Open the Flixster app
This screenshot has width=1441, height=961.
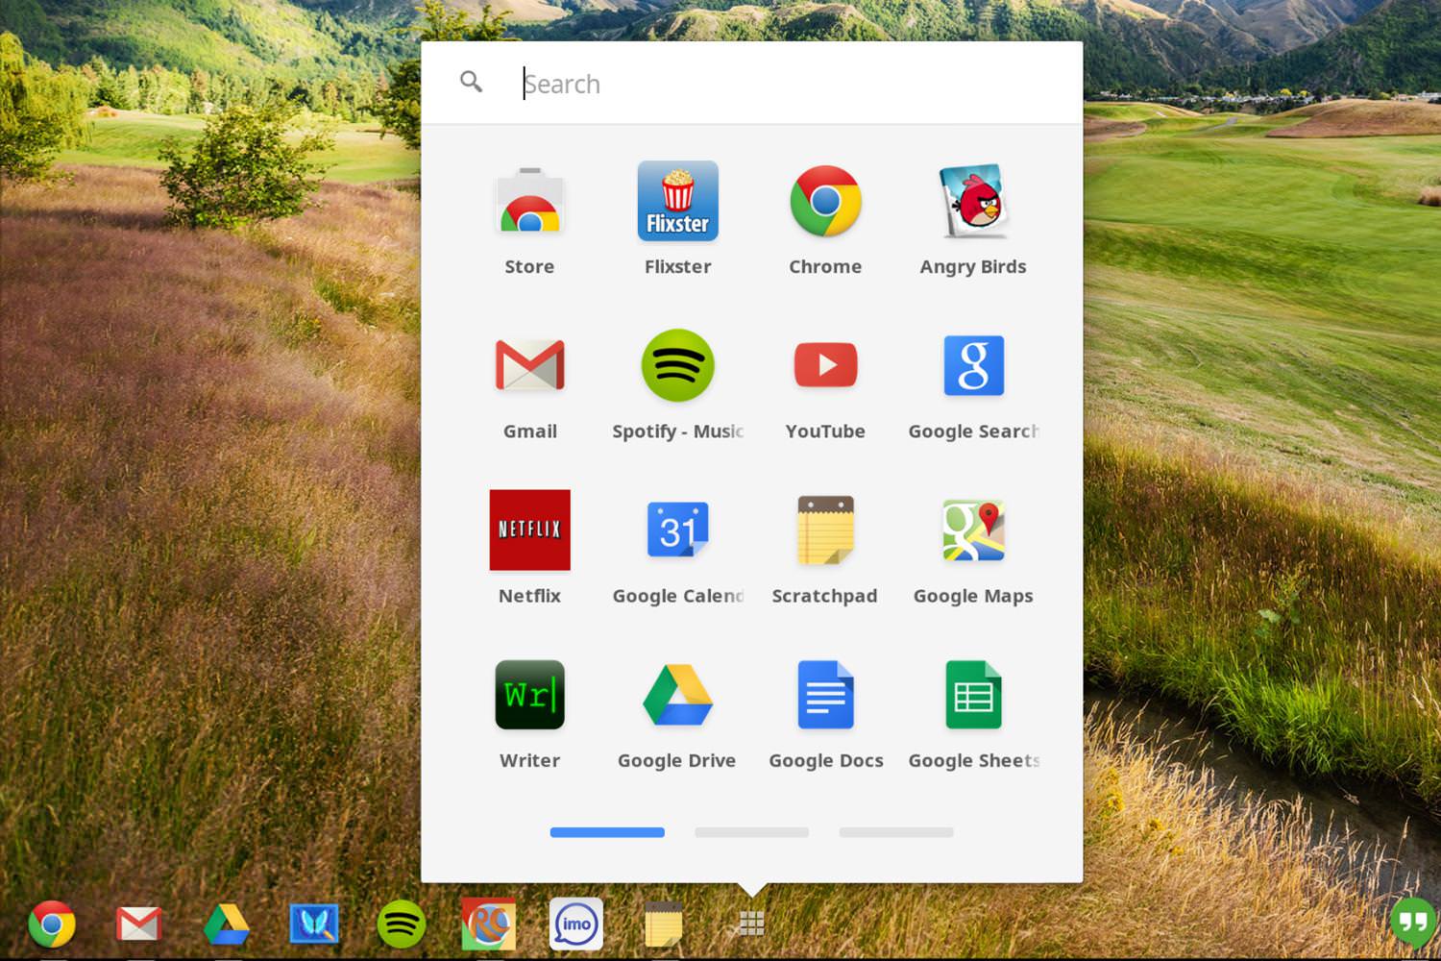pos(677,201)
